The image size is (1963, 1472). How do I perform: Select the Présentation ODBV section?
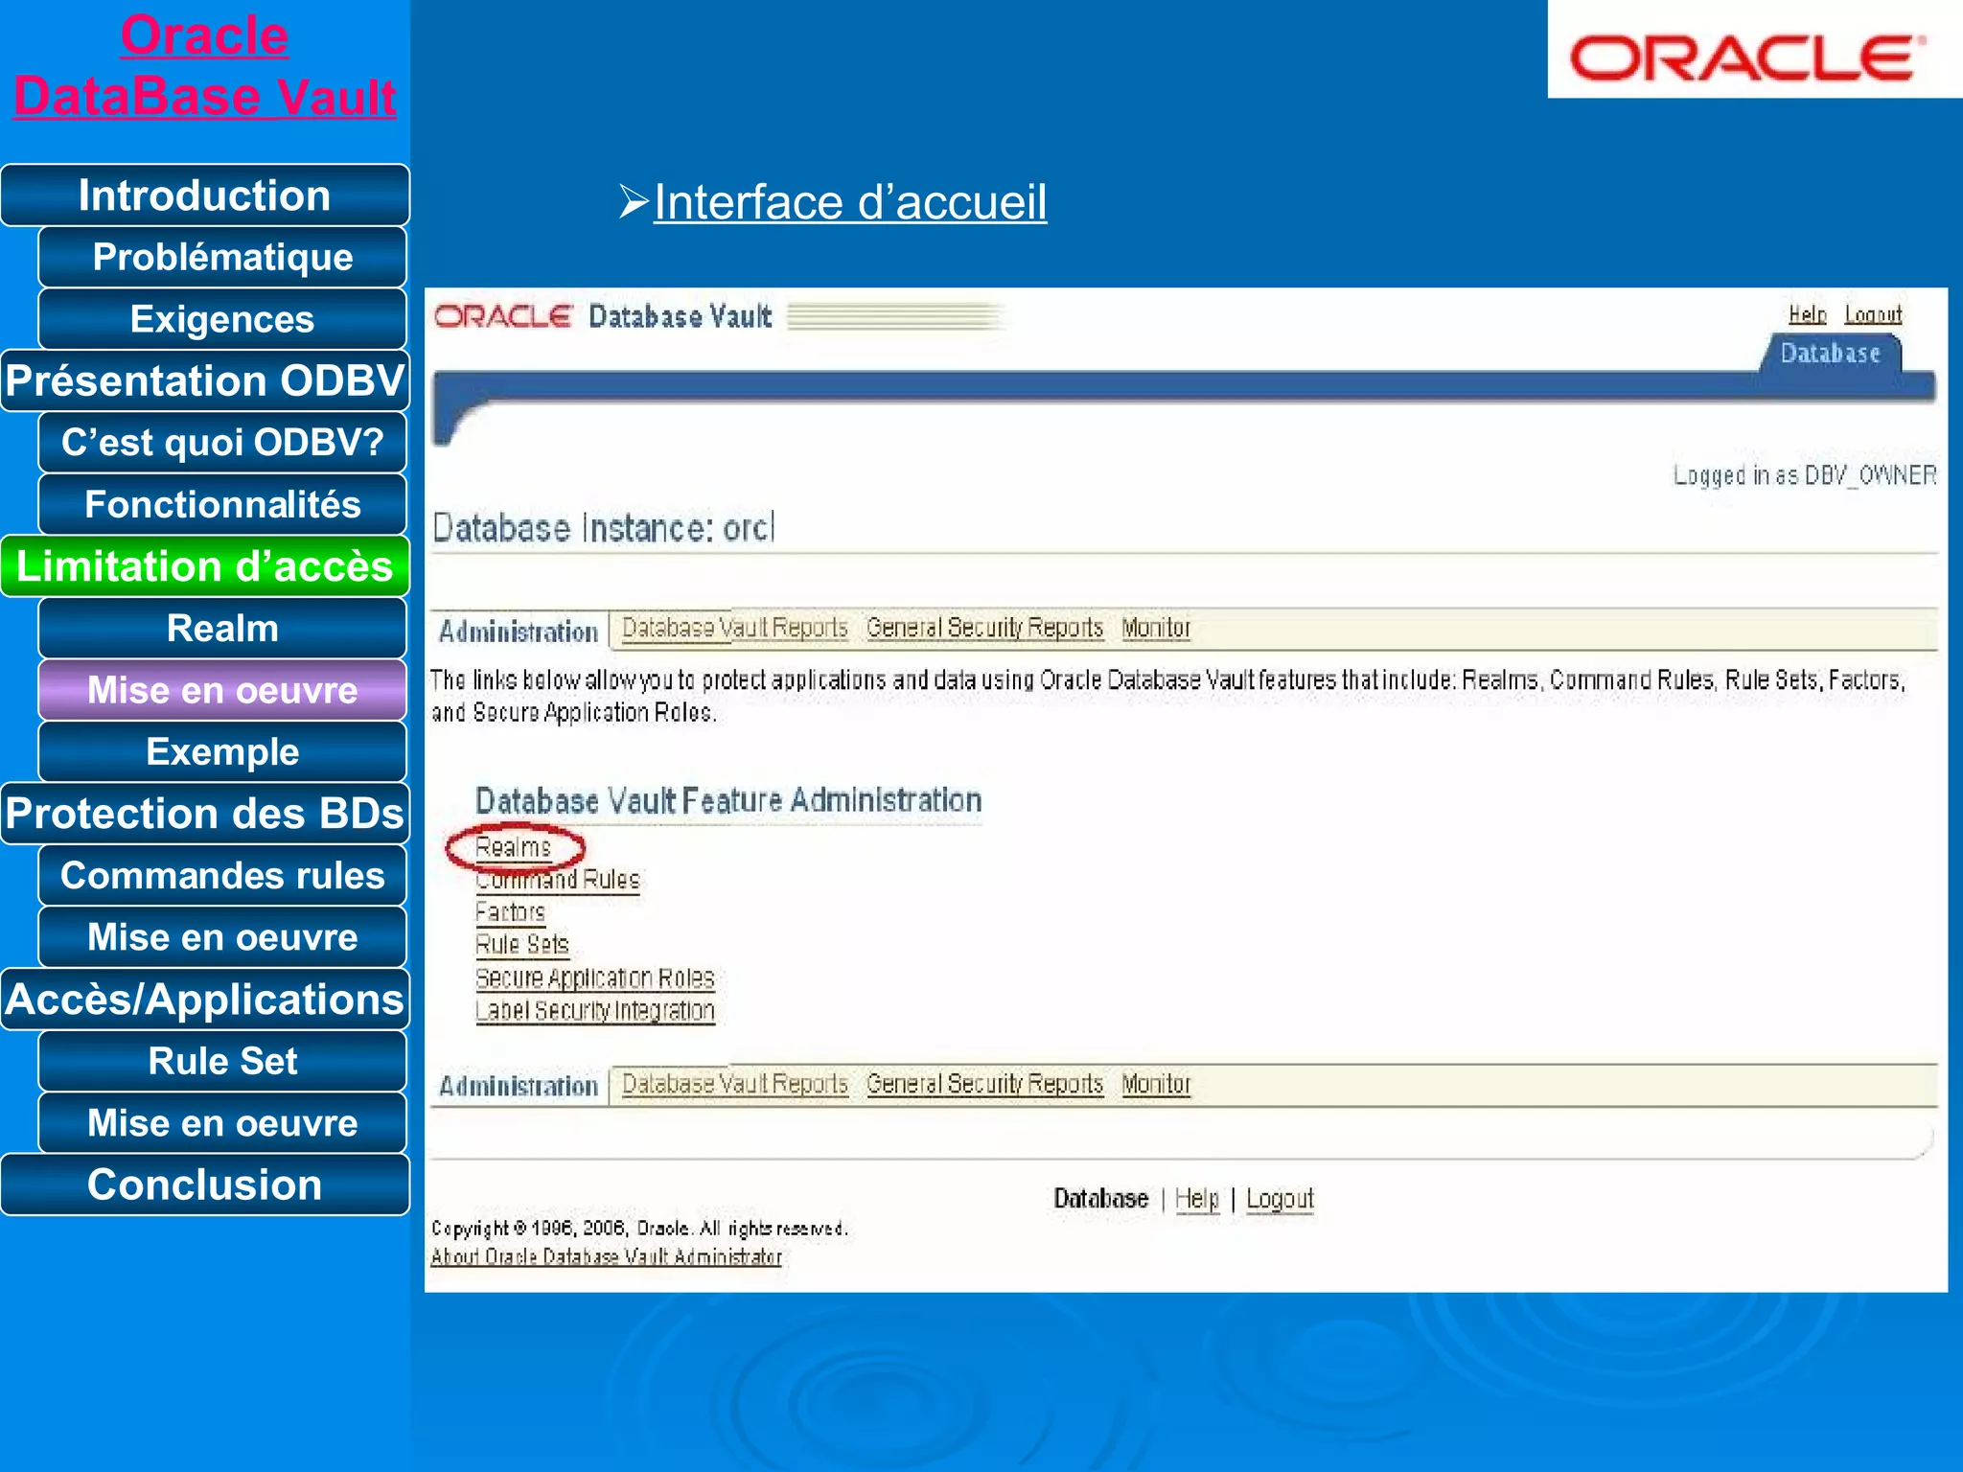coord(205,380)
